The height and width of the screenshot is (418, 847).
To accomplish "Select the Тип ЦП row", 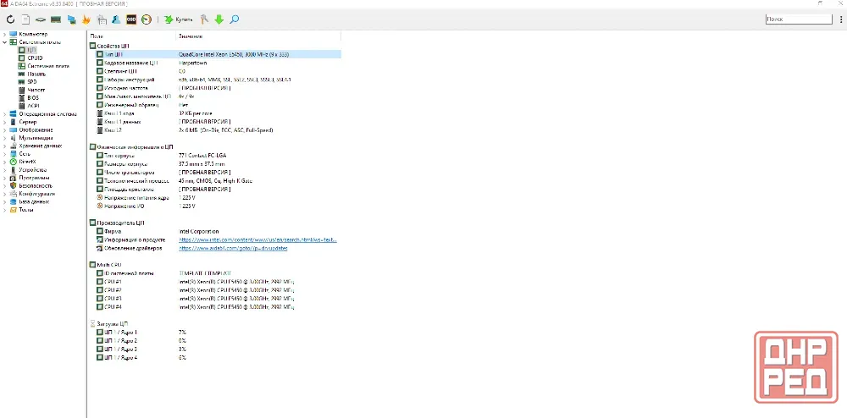I will pos(219,54).
